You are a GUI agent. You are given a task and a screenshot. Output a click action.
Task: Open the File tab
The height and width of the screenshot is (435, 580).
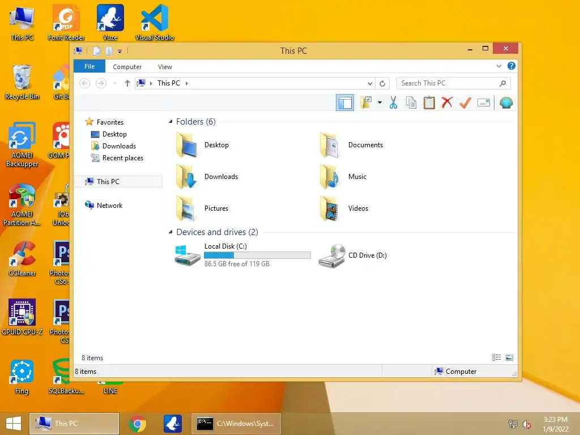(89, 66)
